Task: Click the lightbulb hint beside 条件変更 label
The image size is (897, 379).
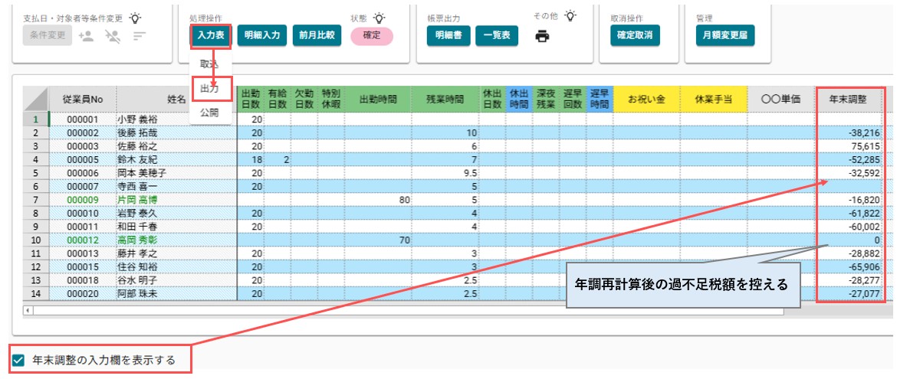Action: 134,18
